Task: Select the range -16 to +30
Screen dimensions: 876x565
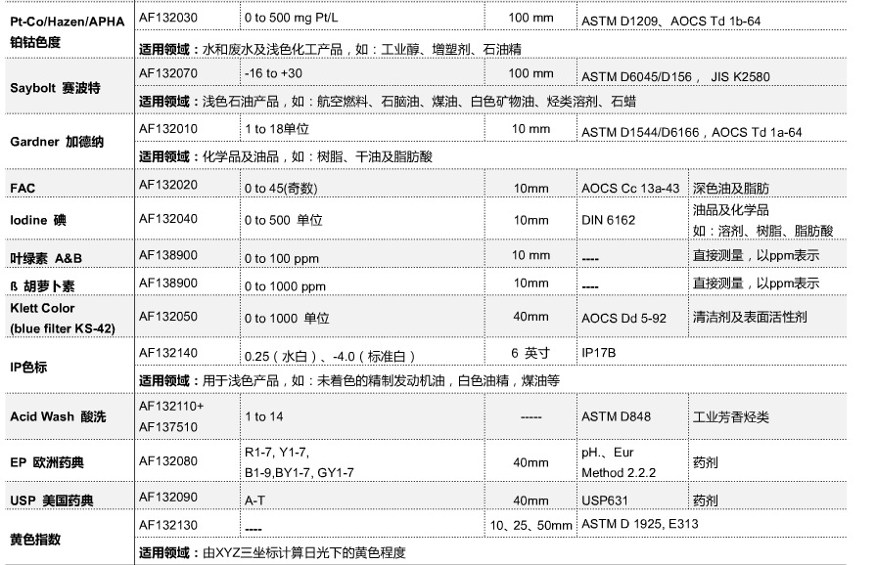Action: click(273, 73)
